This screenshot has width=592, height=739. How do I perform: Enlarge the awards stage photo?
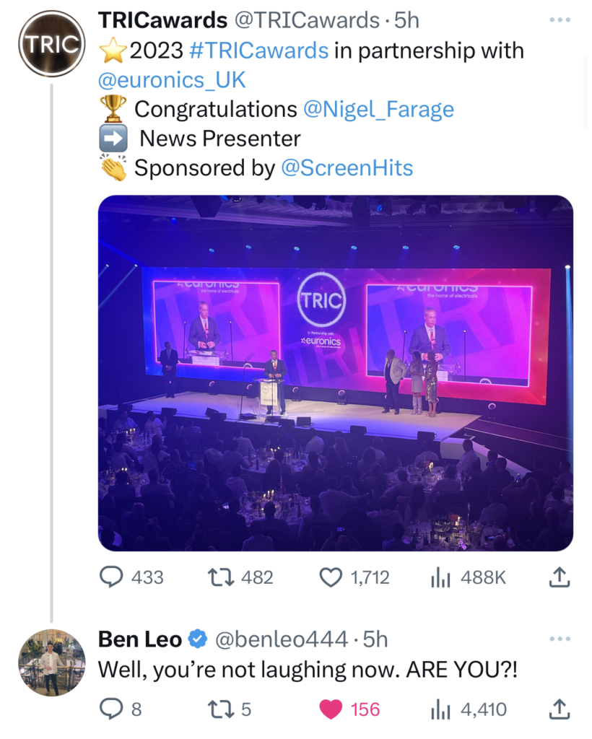click(336, 373)
